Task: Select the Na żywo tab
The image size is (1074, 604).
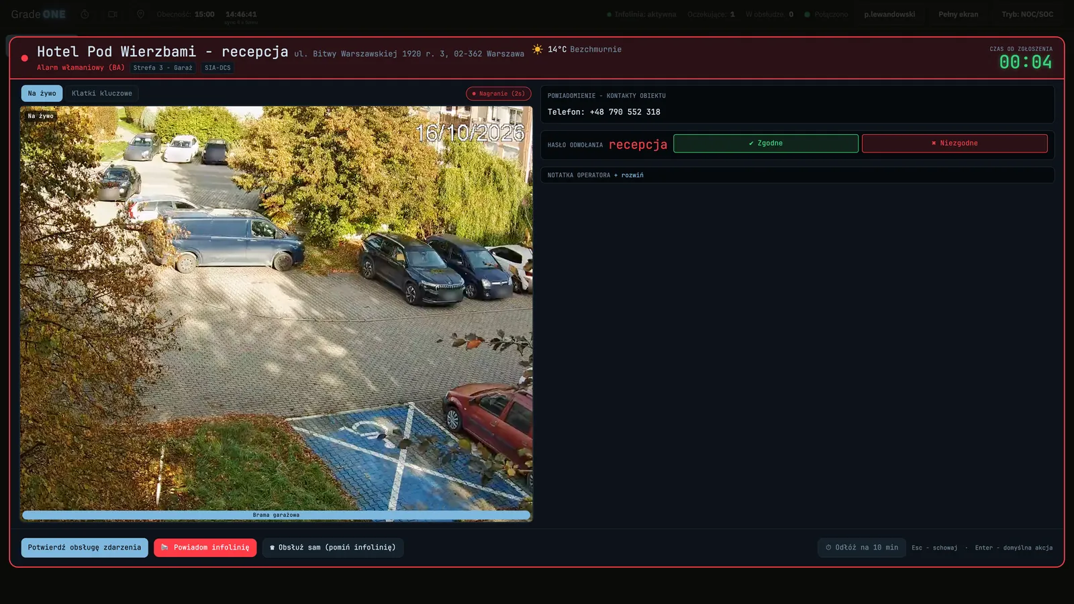Action: (42, 93)
